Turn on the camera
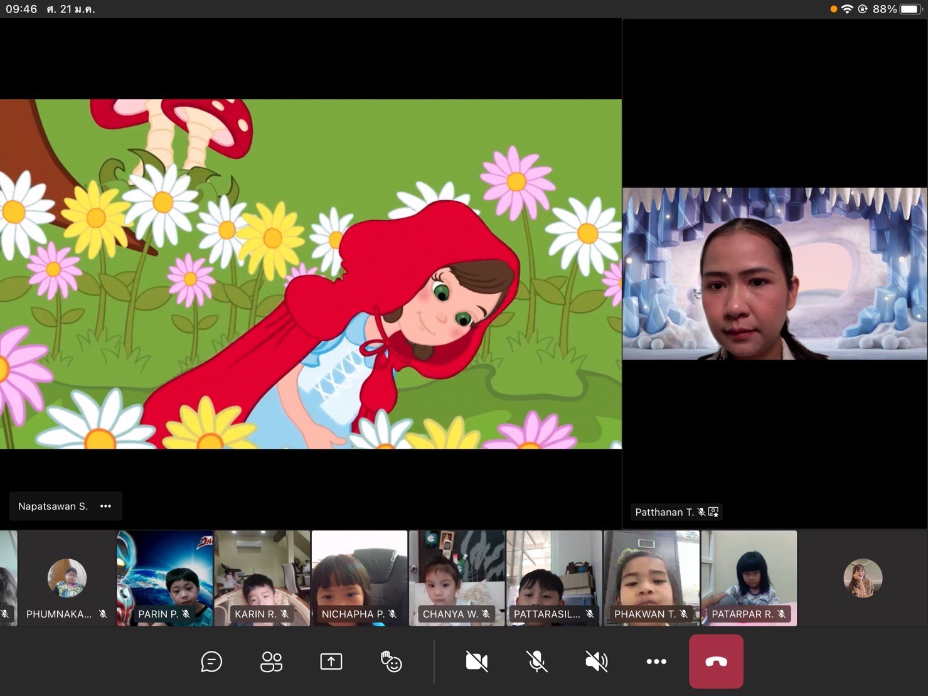 (477, 661)
